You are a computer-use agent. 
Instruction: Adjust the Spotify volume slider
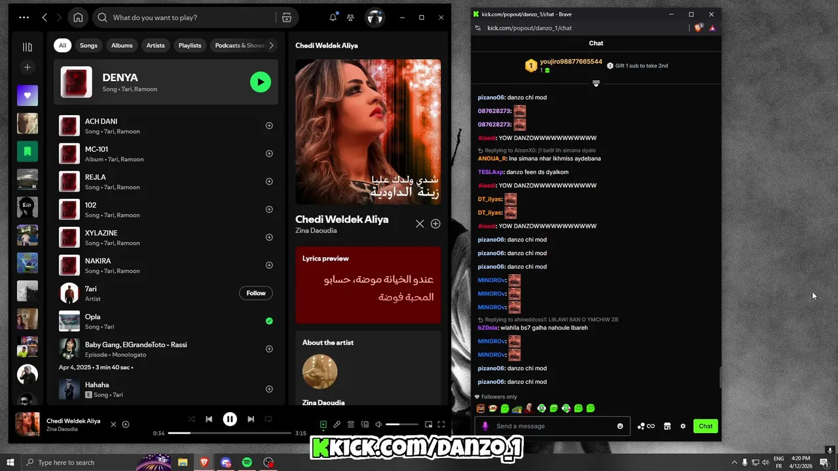tap(402, 425)
